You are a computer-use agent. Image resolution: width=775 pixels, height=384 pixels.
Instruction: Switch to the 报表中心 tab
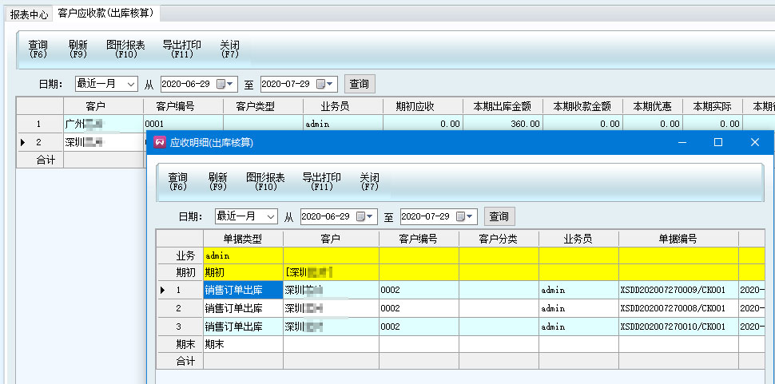29,14
